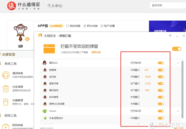Switch off 推荐QQ浏览器 popup blocking

coord(161,104)
